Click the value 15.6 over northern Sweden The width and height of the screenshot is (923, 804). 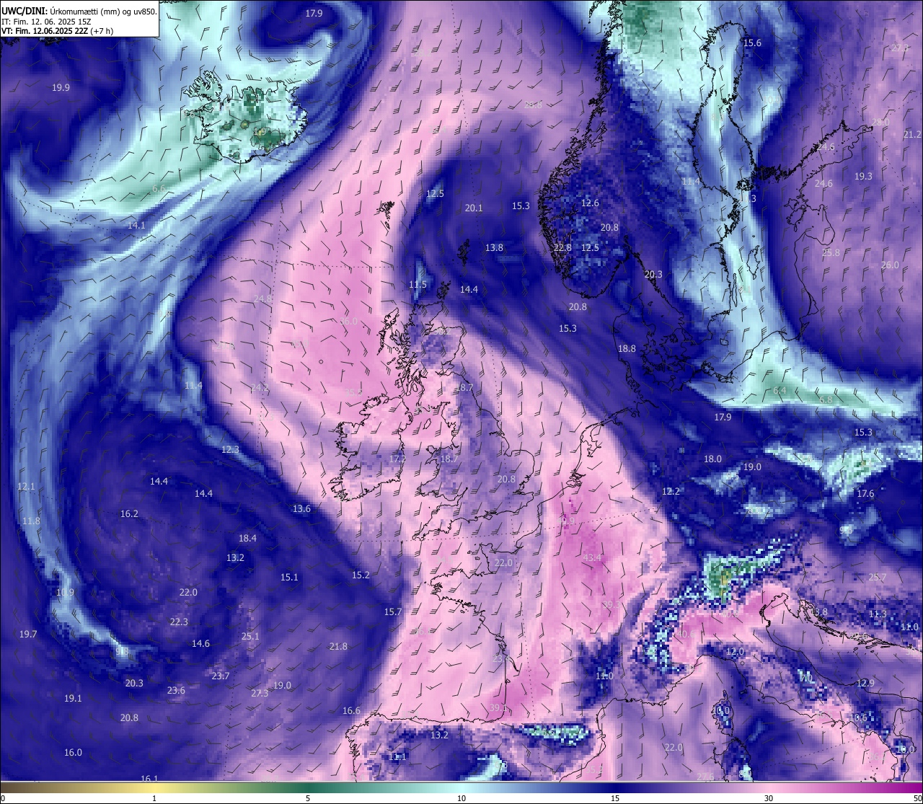point(752,43)
